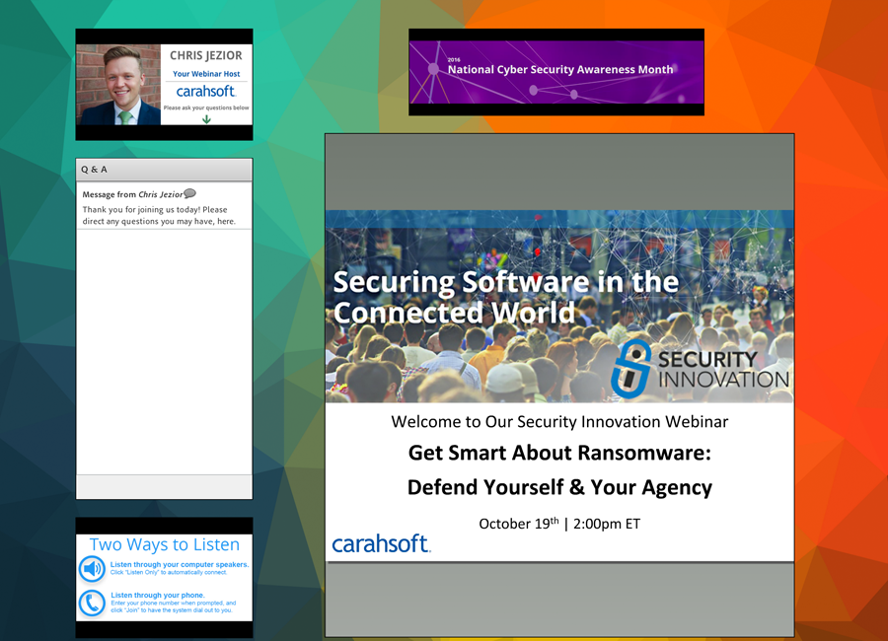The width and height of the screenshot is (888, 641).
Task: Click "Listen through your phone" text
Action: coord(158,595)
